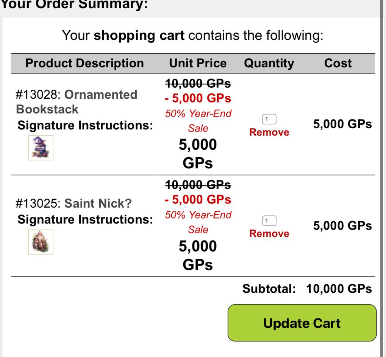The image size is (386, 357).
Task: Focus the quantity field for Ornamented Bookstack
Action: [269, 119]
